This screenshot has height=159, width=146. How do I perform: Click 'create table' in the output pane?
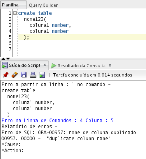point(18,91)
